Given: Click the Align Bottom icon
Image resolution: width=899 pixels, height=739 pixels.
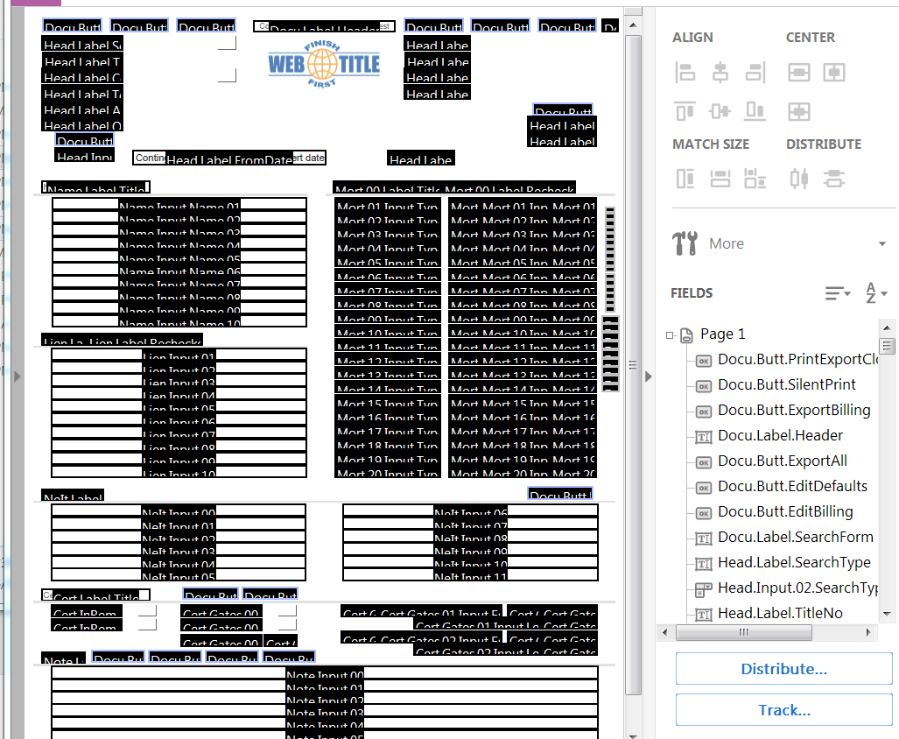Looking at the screenshot, I should (755, 110).
